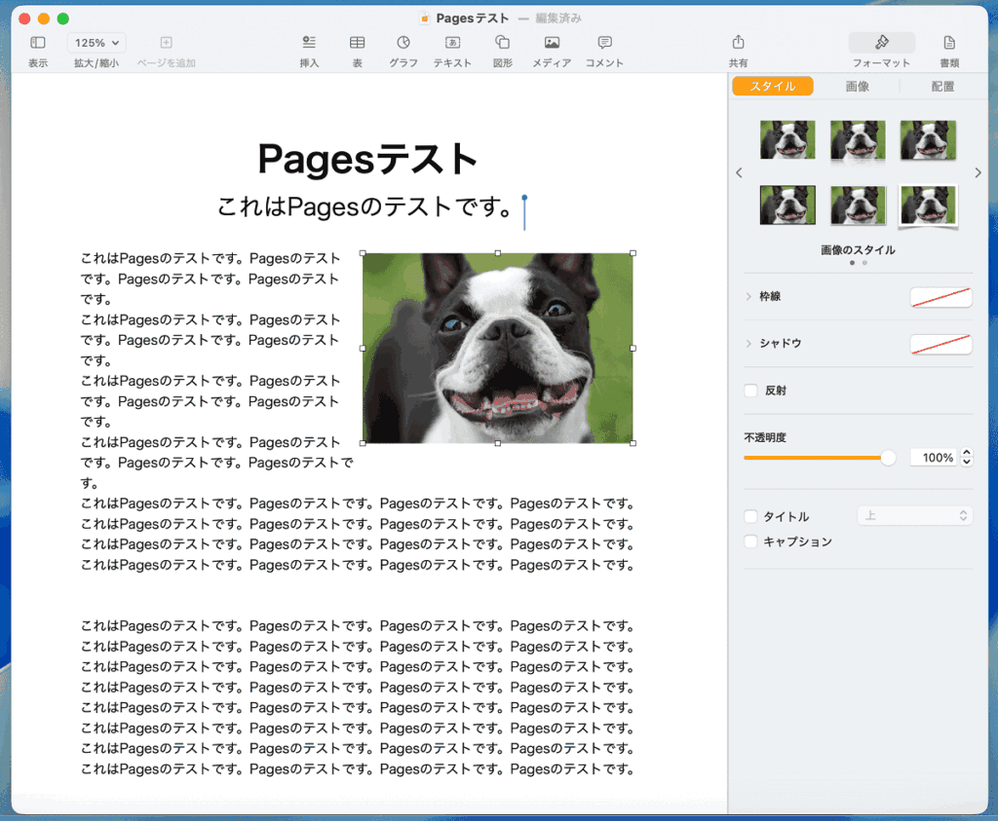Switch to the スタイル tab
The width and height of the screenshot is (998, 821).
coord(773,86)
